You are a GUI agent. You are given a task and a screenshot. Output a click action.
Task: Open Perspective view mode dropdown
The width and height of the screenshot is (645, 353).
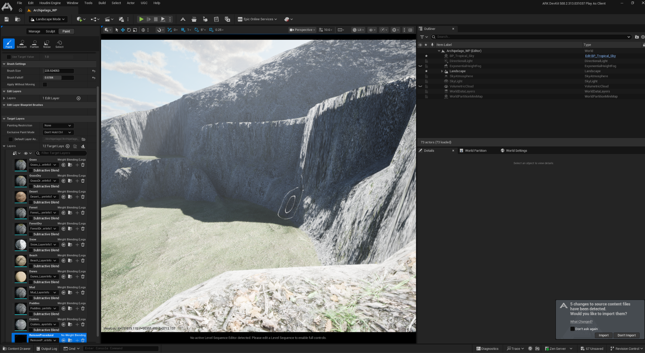tap(302, 30)
